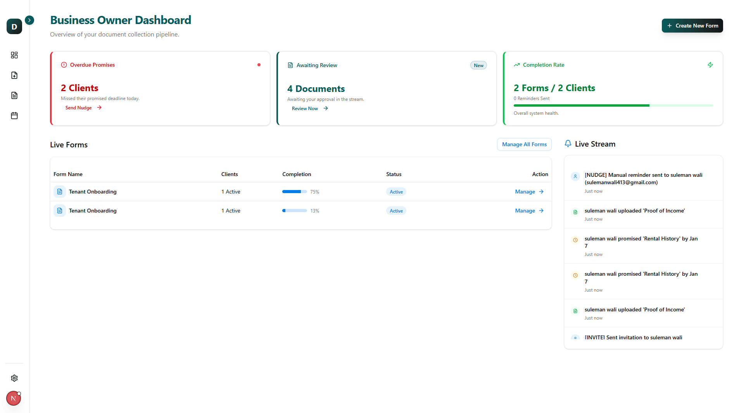Click the Manage arrow for the 75% form
This screenshot has height=413, width=739.
[540, 192]
